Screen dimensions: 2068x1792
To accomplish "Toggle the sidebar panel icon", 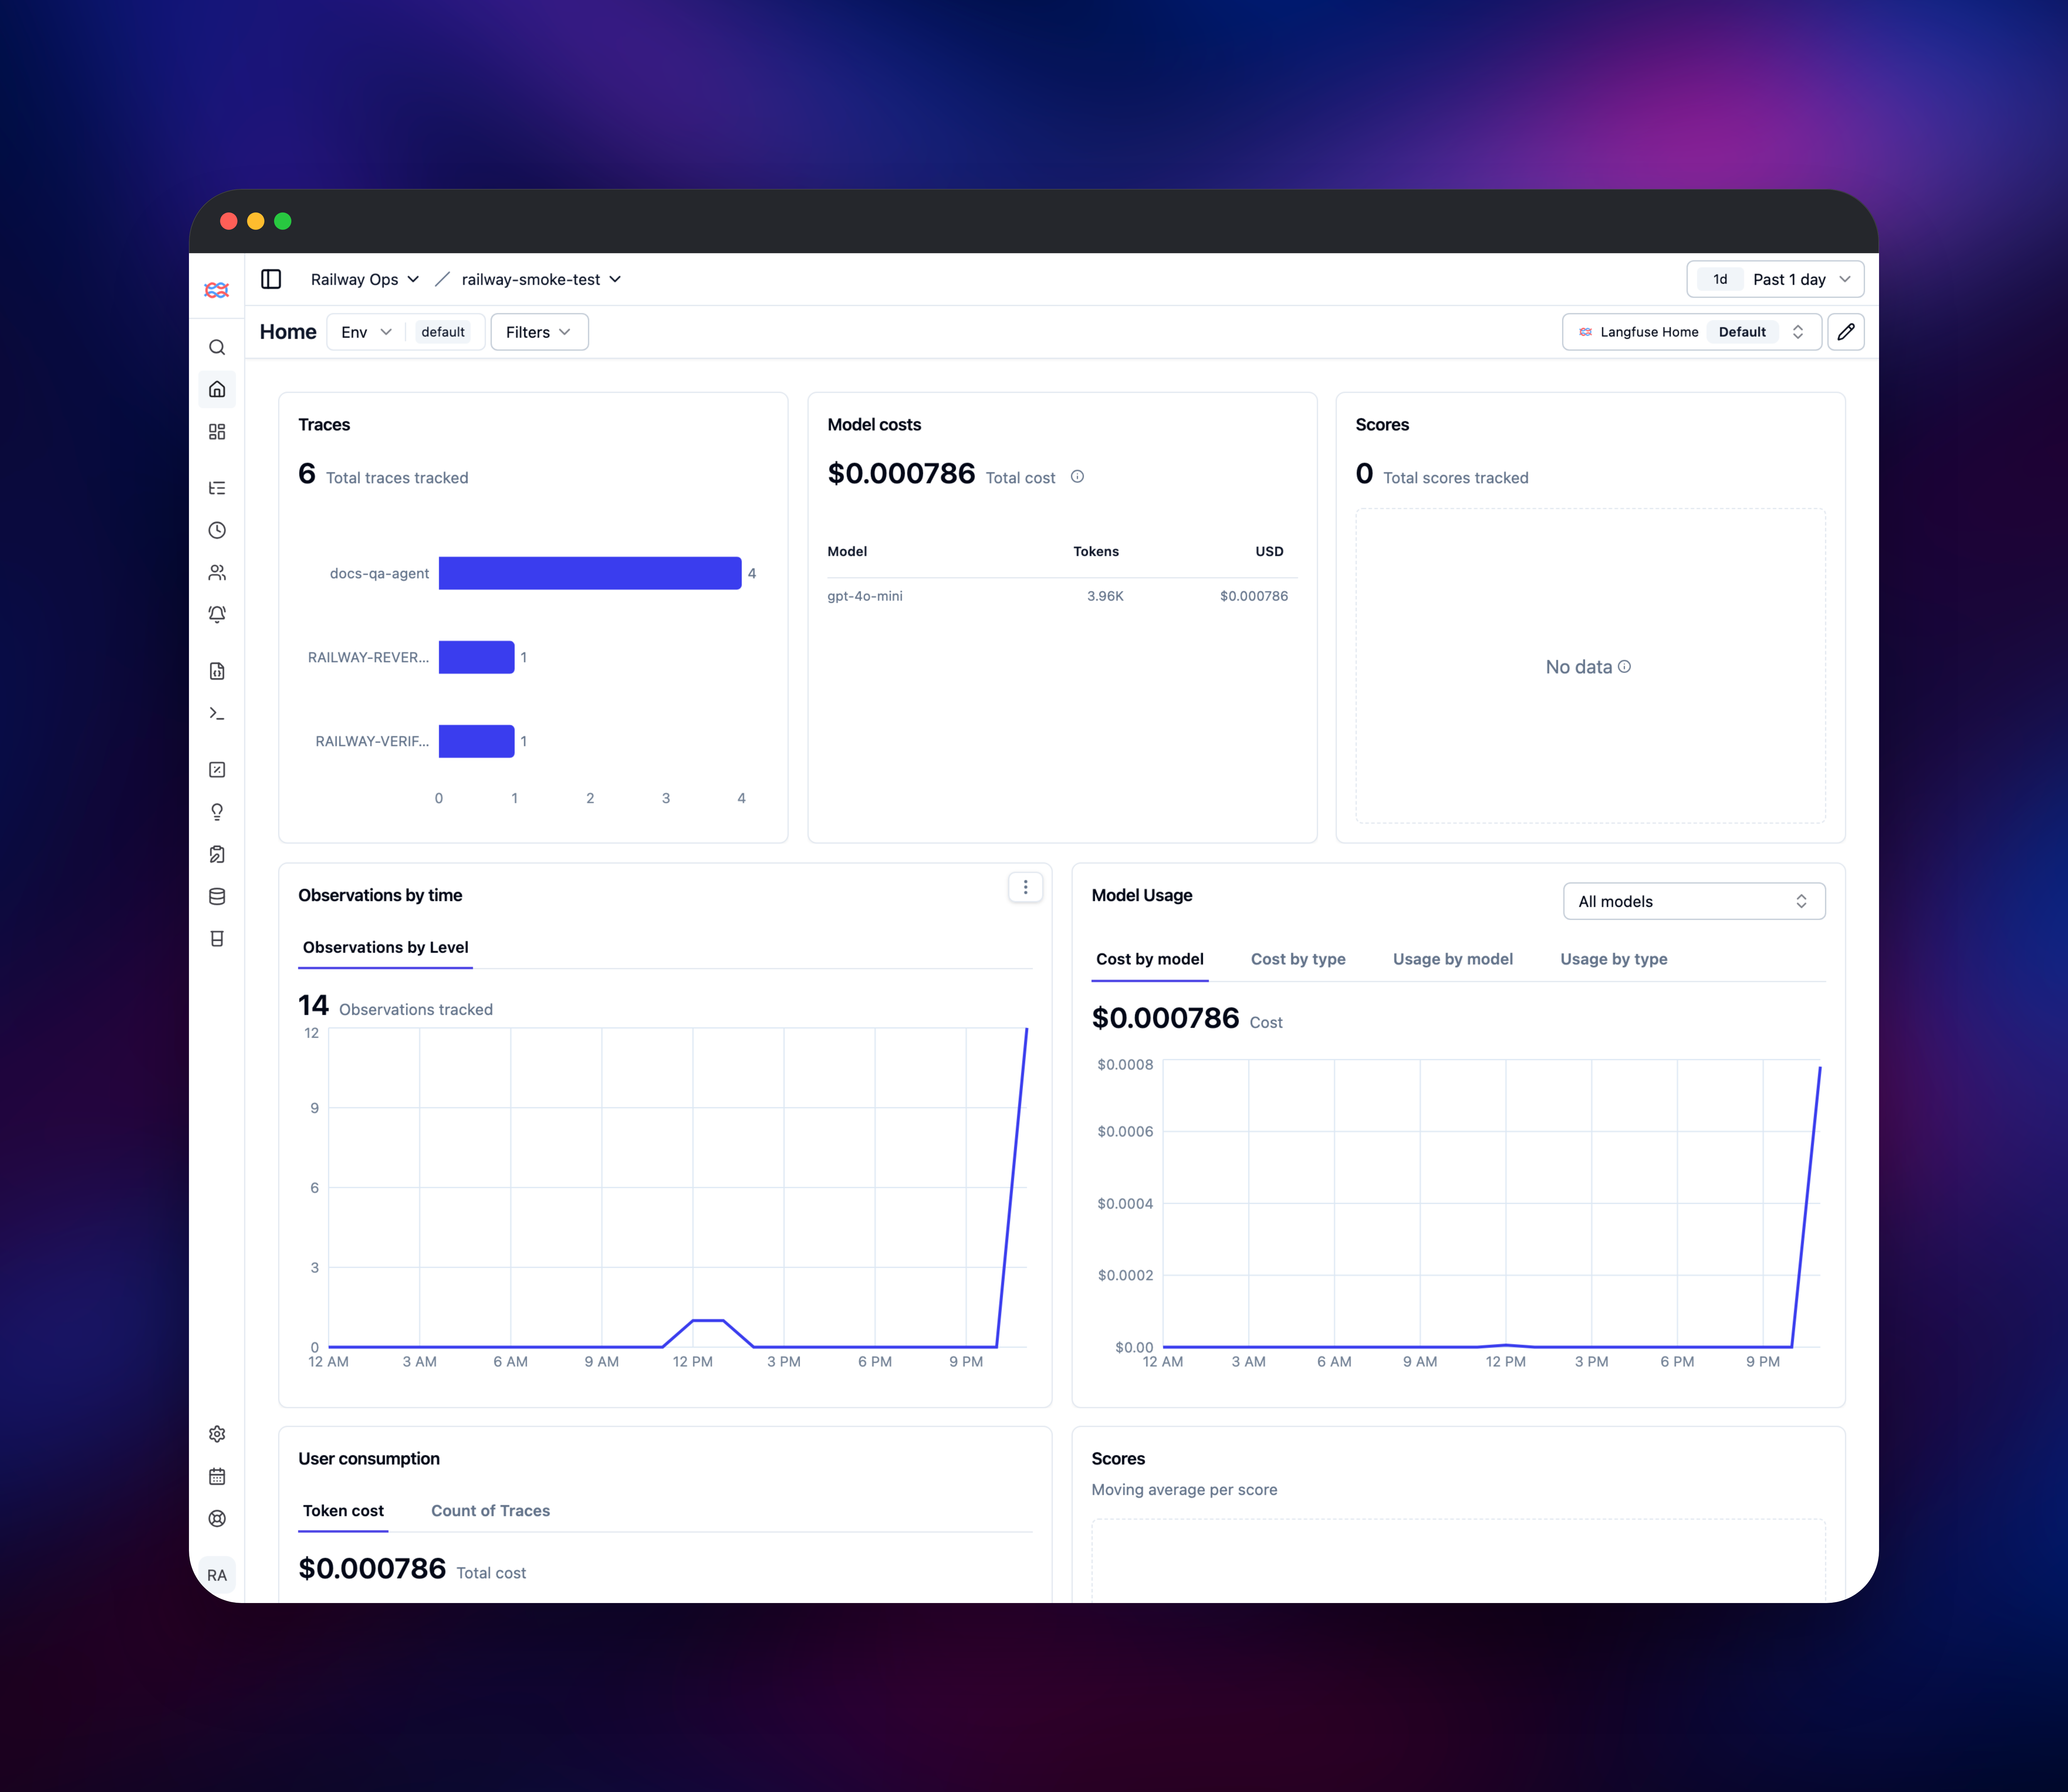I will pos(271,279).
